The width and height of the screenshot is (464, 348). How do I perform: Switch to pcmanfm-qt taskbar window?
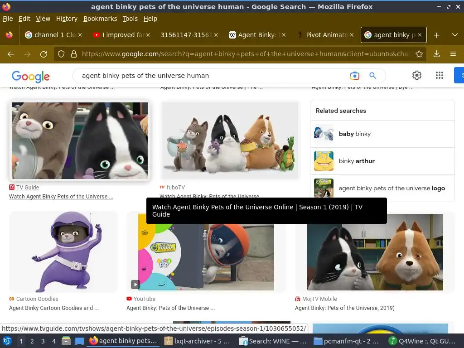coord(346,341)
